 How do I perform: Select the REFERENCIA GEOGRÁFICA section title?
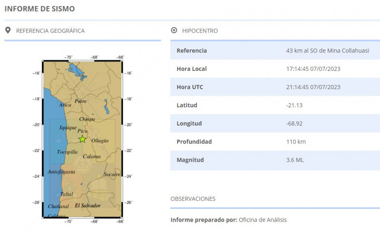click(x=50, y=31)
